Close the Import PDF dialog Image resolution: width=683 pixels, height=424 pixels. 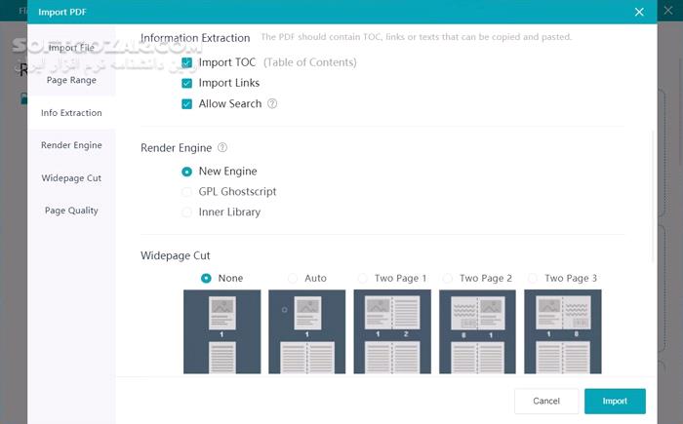[x=639, y=12]
